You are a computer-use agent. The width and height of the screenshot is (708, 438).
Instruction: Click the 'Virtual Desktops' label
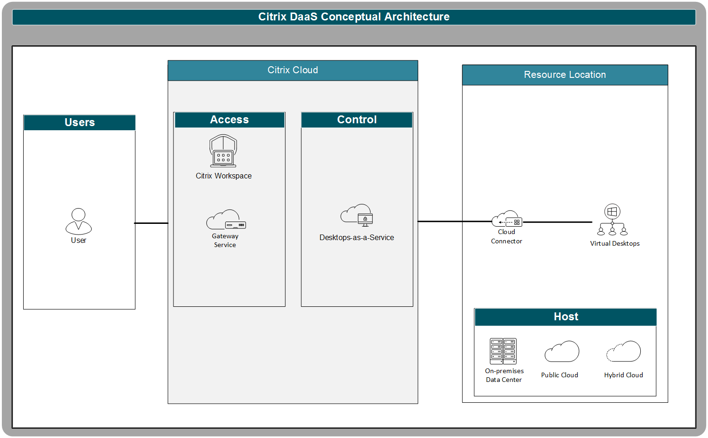(615, 243)
